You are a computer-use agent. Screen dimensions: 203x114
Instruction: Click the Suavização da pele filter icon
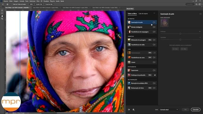[x=129, y=22]
